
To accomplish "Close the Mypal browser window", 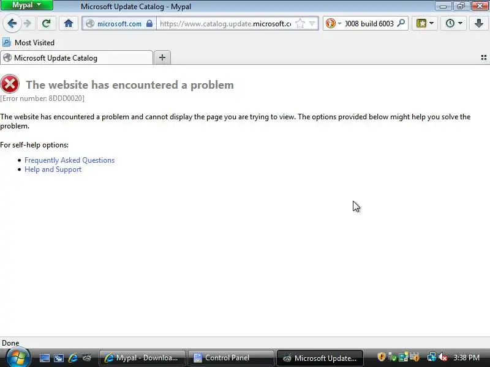I will coord(480,6).
